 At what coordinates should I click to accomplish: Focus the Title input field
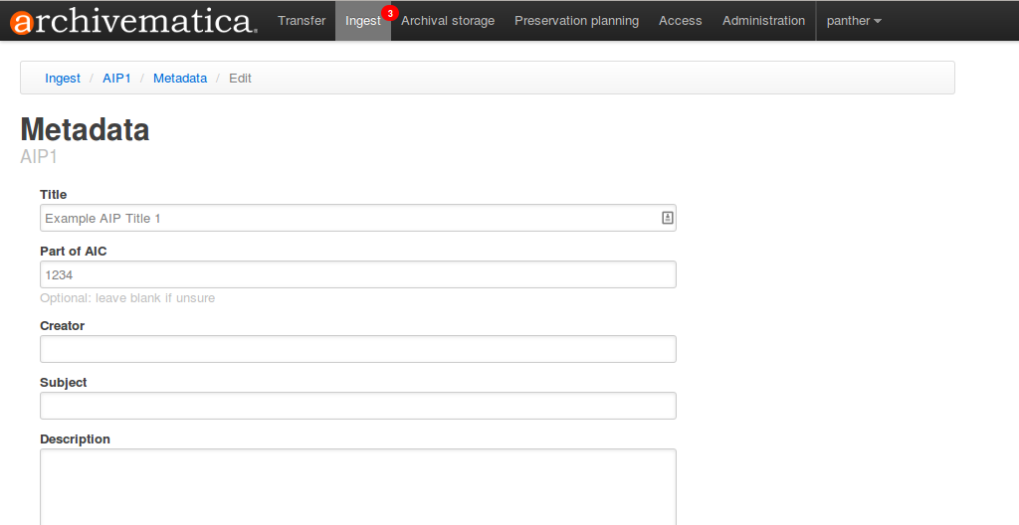coord(348,218)
